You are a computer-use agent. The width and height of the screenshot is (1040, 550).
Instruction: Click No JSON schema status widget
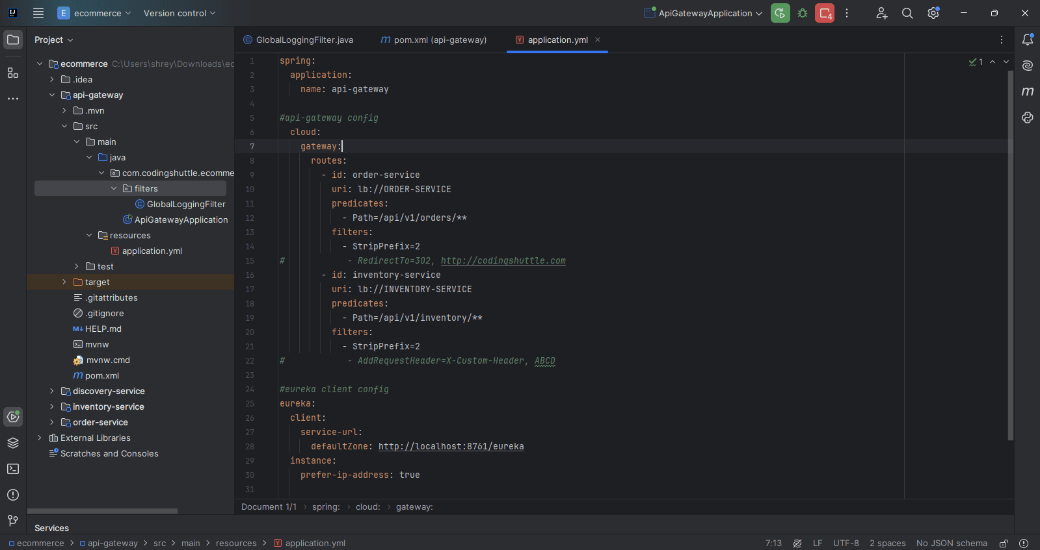952,543
